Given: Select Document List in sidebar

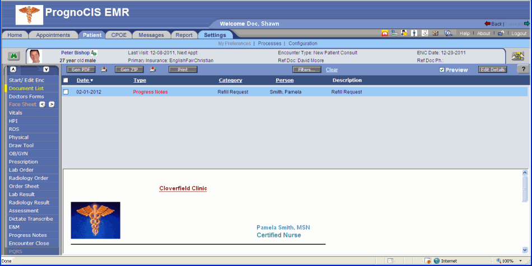Looking at the screenshot, I should pos(32,88).
